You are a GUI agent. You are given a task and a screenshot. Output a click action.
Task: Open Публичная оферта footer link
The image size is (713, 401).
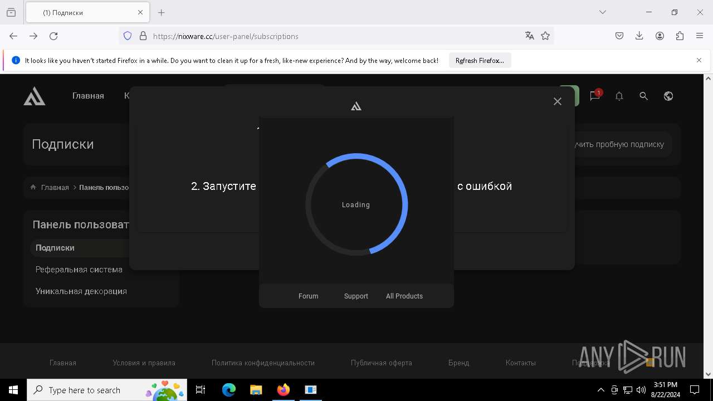coord(382,363)
